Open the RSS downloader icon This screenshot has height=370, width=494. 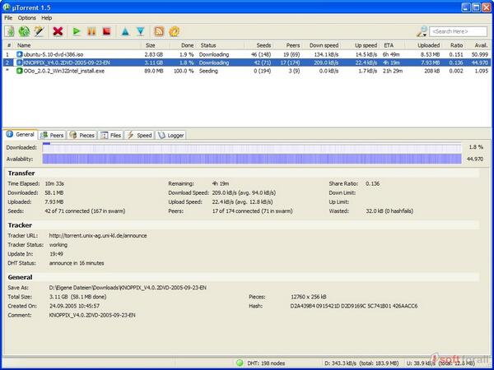point(159,31)
